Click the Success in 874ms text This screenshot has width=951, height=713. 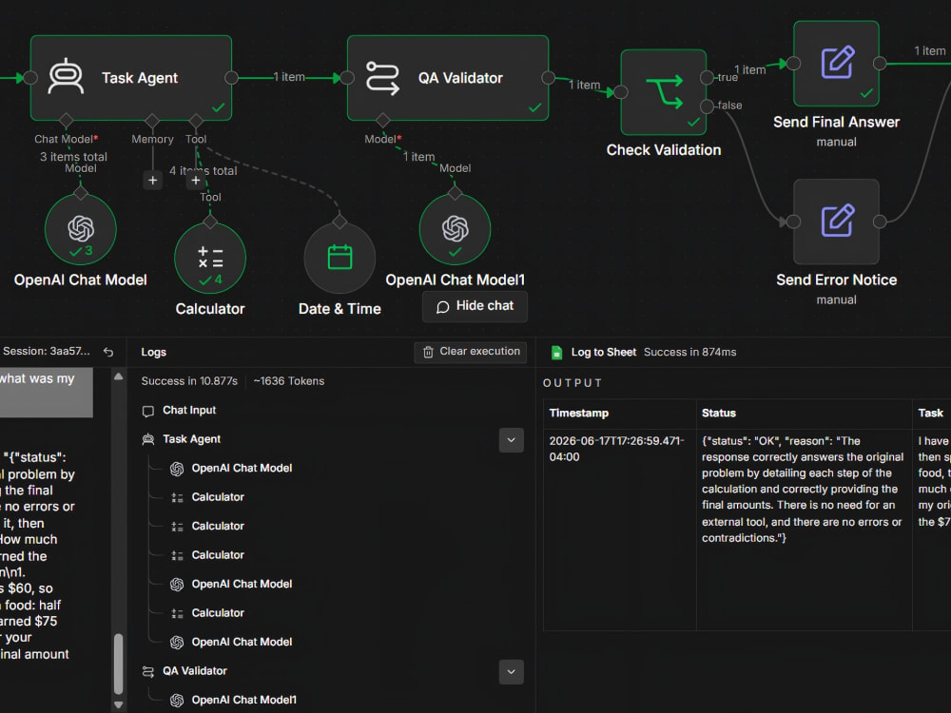(x=689, y=353)
